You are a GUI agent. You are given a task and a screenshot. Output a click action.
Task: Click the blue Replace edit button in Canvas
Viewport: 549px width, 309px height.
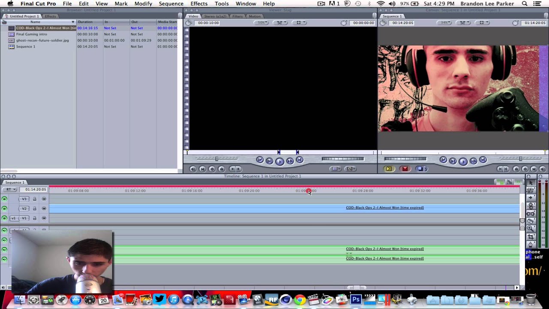(421, 169)
